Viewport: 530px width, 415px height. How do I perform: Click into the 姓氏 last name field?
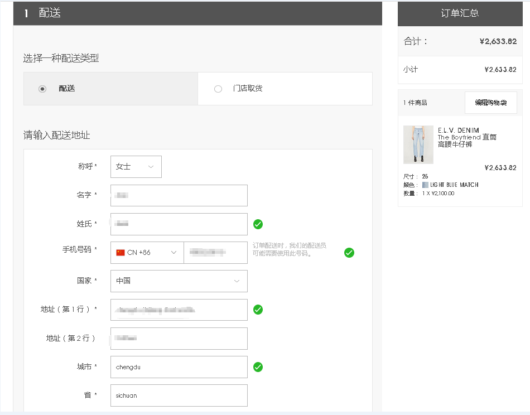point(179,224)
